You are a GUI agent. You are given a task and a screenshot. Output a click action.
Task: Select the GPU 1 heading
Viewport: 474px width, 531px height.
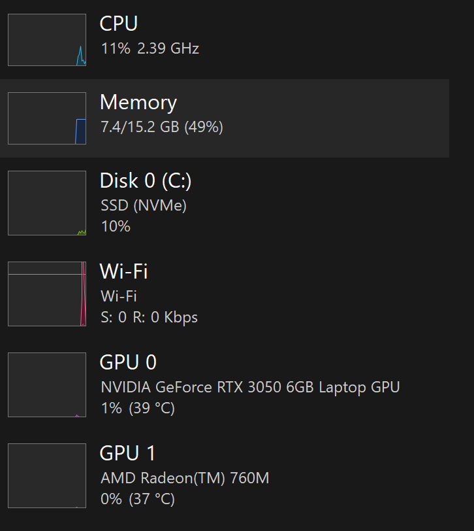(128, 453)
